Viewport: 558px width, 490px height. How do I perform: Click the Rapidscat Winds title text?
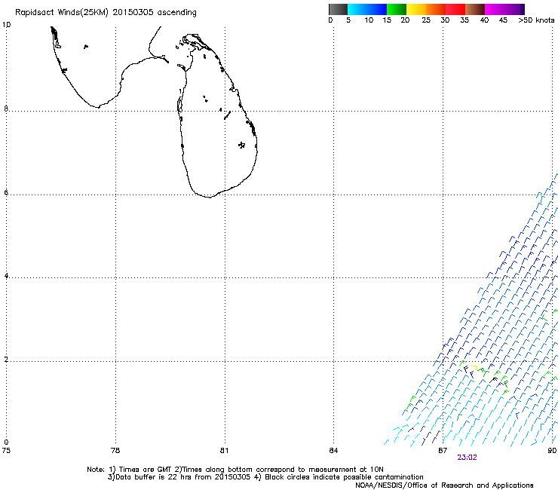pos(106,13)
